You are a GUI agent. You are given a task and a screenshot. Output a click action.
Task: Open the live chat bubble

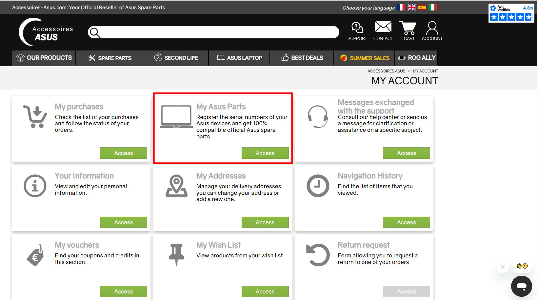[x=521, y=286]
